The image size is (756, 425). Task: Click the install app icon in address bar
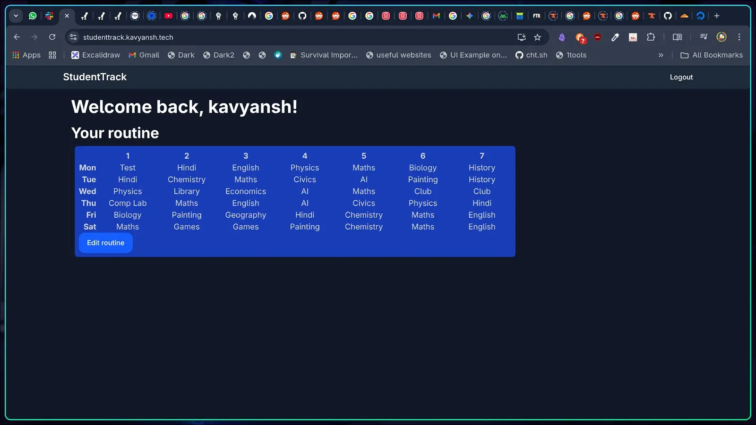tap(522, 37)
